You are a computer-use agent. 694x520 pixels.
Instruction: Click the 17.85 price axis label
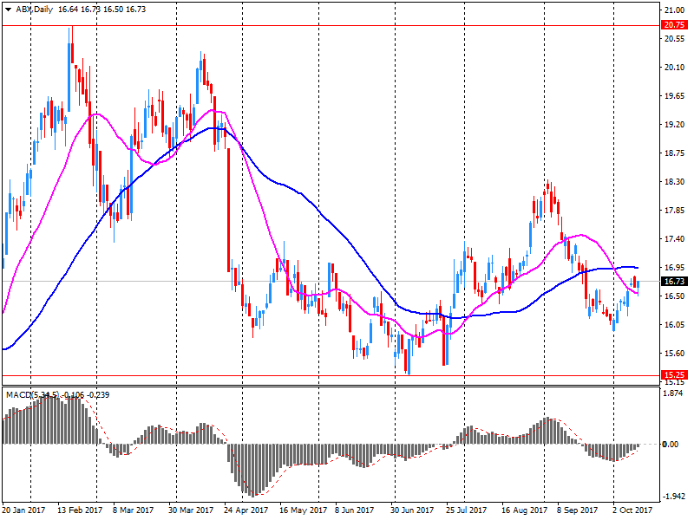pos(675,210)
